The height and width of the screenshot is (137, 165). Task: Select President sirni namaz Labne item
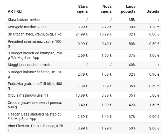coord(35,44)
